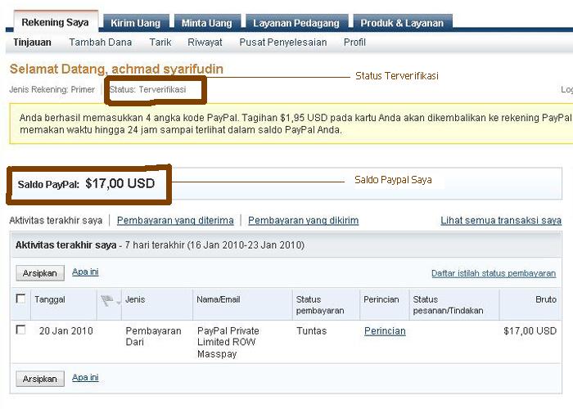Click the Arsipkan button above the table
The width and height of the screenshot is (573, 409).
click(40, 273)
